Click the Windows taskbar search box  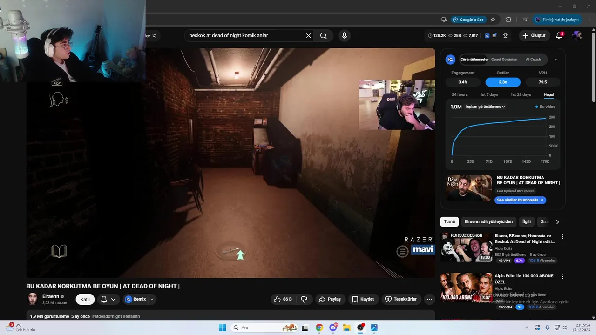(x=264, y=328)
